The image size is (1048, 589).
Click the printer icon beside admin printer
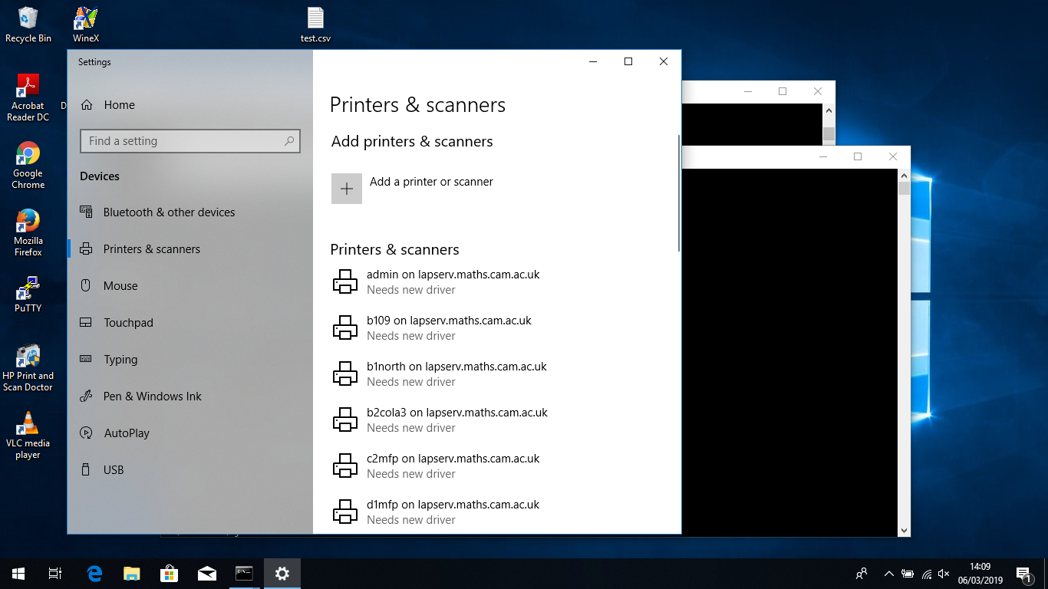pyautogui.click(x=345, y=281)
